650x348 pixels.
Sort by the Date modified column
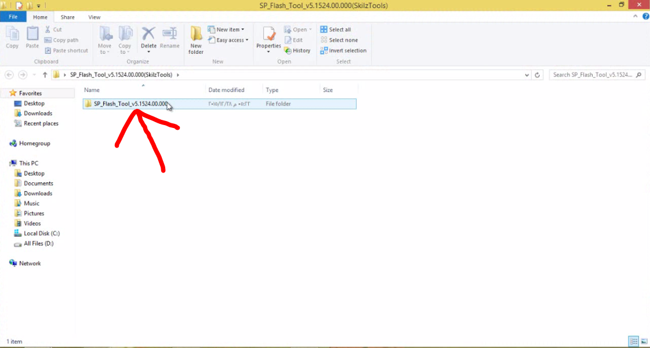(234, 90)
